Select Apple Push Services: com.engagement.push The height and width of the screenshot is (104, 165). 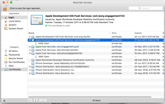57,47
